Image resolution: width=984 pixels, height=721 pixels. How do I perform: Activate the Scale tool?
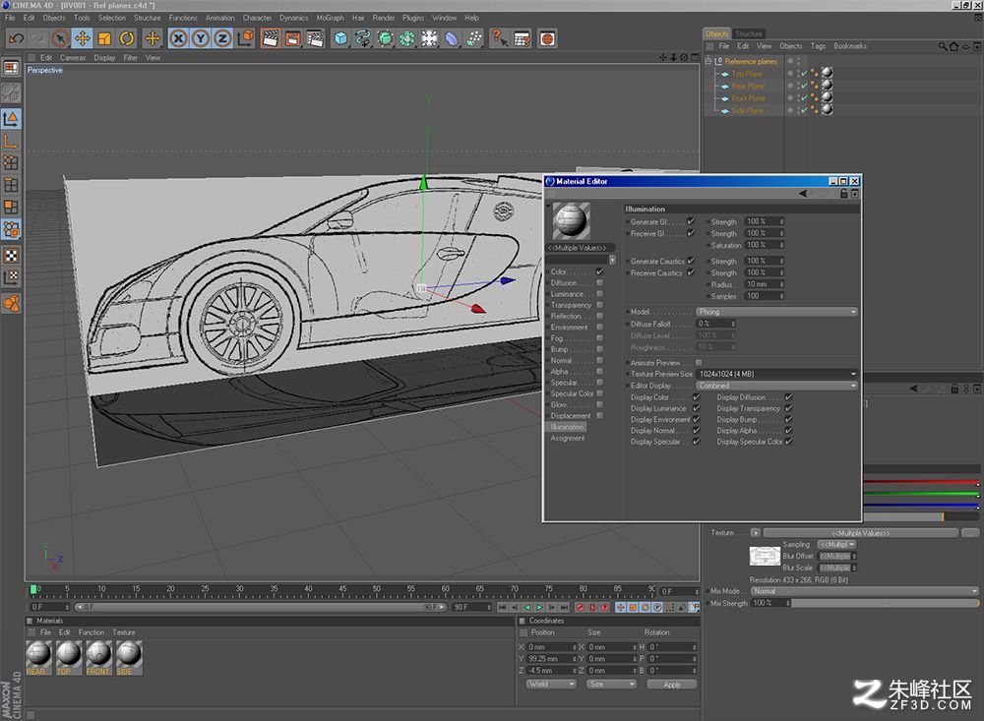pyautogui.click(x=105, y=39)
